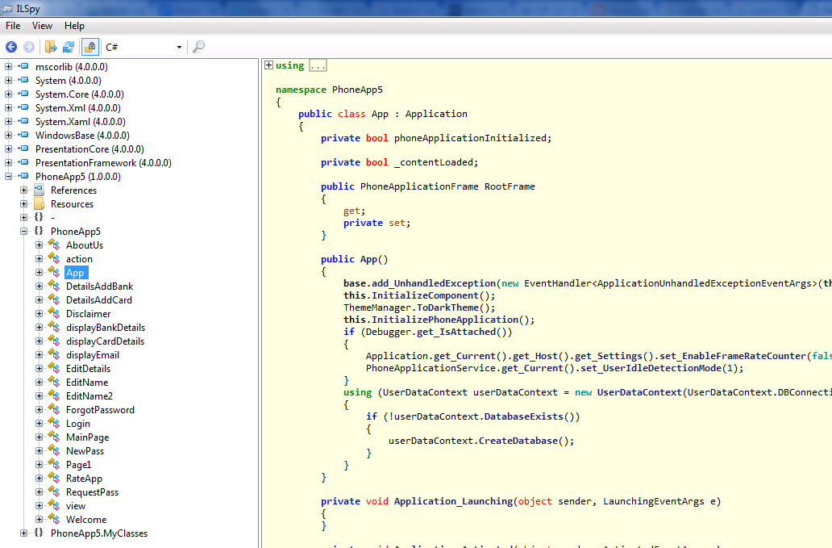Click the WindowsBase assembly icon
Image resolution: width=832 pixels, height=548 pixels.
tap(24, 135)
